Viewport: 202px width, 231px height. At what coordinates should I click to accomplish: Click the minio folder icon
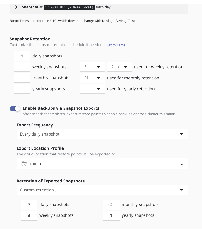pyautogui.click(x=24, y=164)
